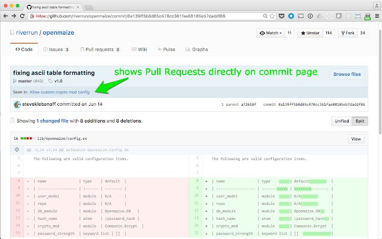Click the commit title fixing ascii table formatting

click(x=54, y=73)
